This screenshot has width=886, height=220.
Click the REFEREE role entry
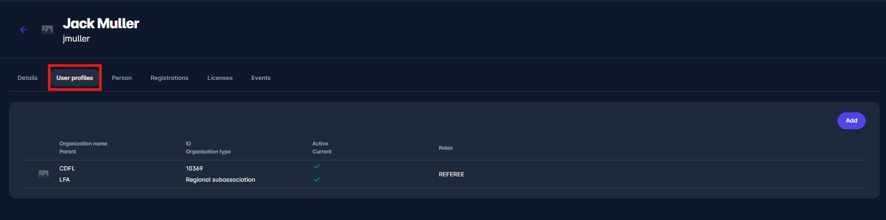(451, 174)
